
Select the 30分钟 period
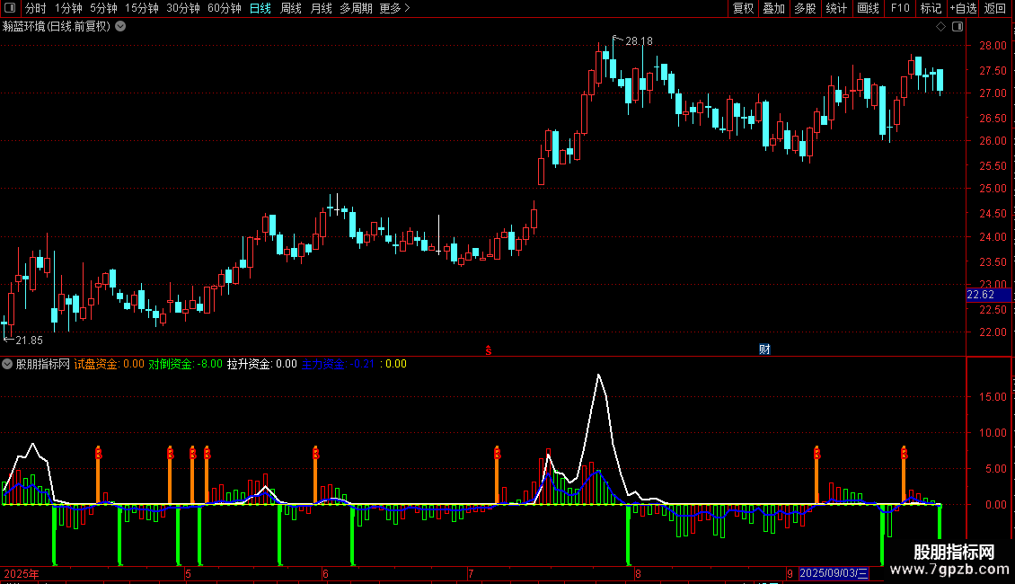(183, 8)
